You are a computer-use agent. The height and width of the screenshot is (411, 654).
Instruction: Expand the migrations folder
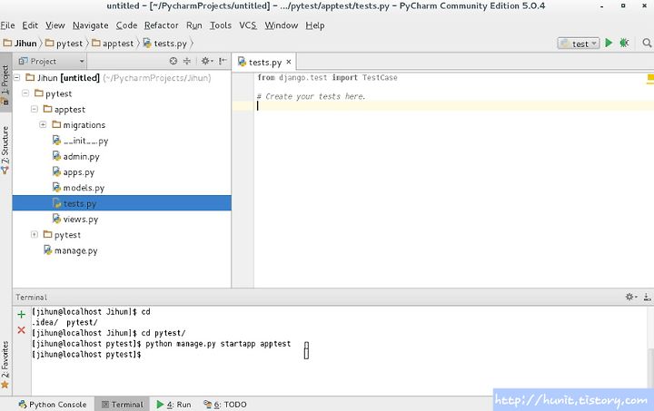tap(43, 124)
